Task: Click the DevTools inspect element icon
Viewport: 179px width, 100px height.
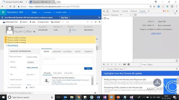Action: click(x=104, y=11)
